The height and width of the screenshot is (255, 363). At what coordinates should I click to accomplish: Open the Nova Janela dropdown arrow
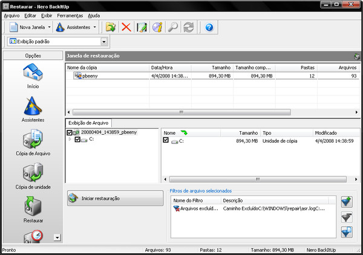pyautogui.click(x=50, y=27)
